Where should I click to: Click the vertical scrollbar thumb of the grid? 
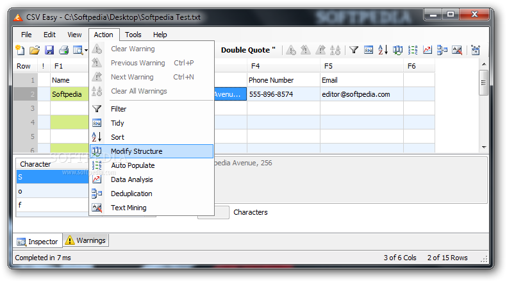click(x=484, y=83)
